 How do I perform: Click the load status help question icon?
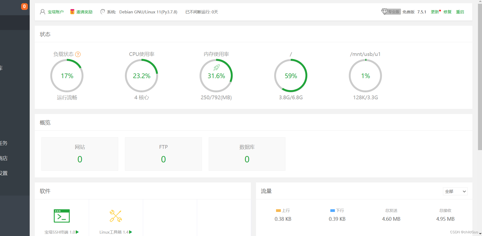[78, 54]
